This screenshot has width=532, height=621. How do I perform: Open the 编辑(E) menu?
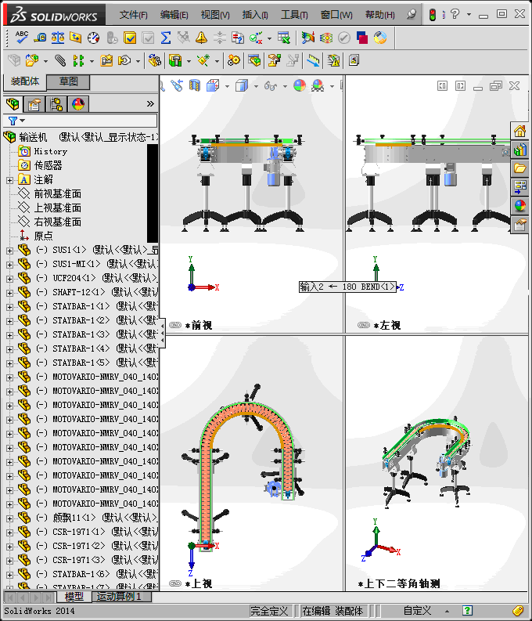coord(174,15)
